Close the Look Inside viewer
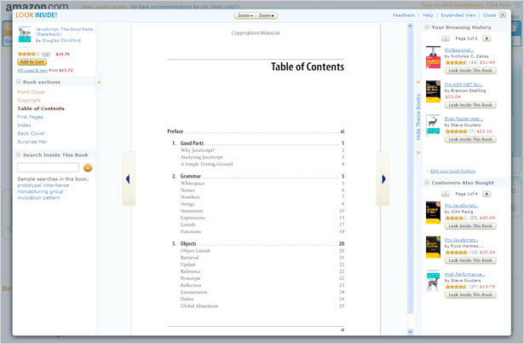Image resolution: width=524 pixels, height=344 pixels. [503, 15]
